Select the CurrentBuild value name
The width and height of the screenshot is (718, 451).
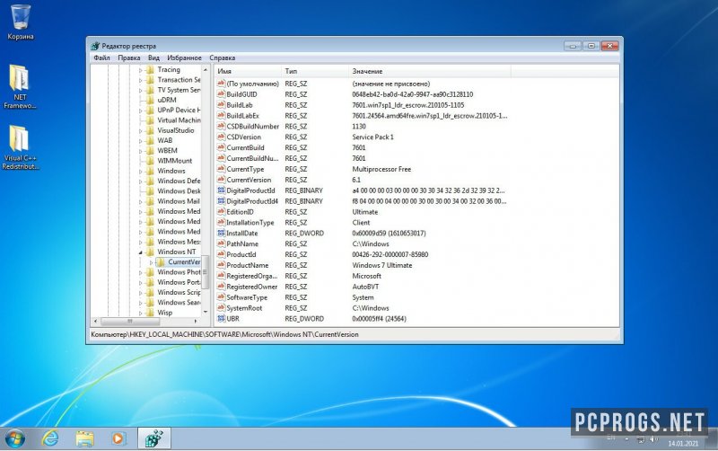click(x=245, y=147)
